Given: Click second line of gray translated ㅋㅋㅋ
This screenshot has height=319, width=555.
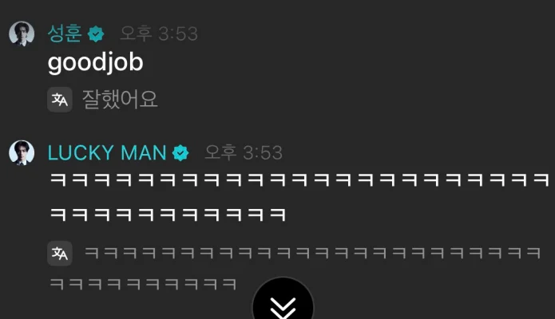Looking at the screenshot, I should click(143, 284).
